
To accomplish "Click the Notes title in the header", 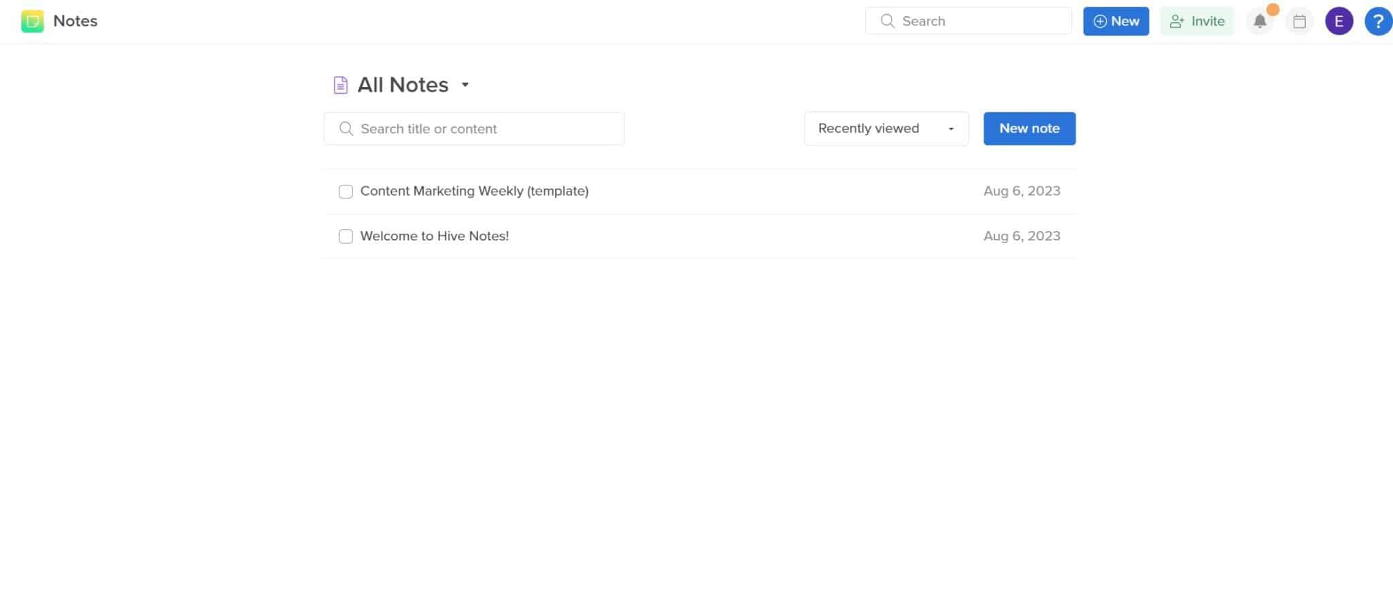I will (75, 21).
